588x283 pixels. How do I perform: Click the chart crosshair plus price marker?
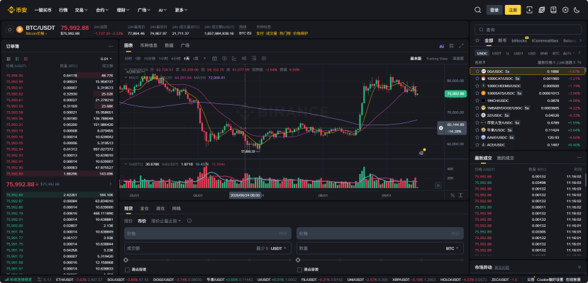441,128
